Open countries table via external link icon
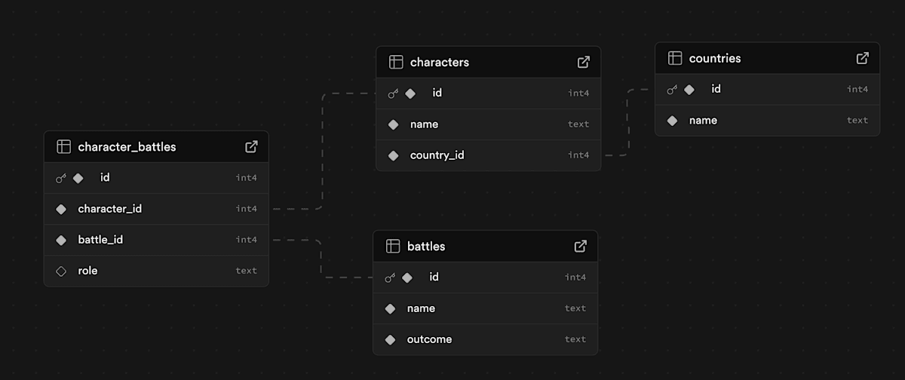This screenshot has height=380, width=905. click(862, 58)
